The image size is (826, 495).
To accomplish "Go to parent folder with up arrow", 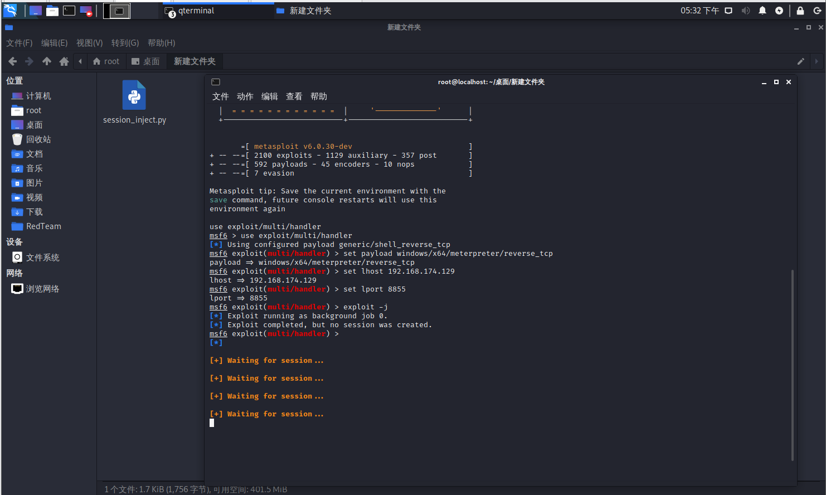I will 47,61.
